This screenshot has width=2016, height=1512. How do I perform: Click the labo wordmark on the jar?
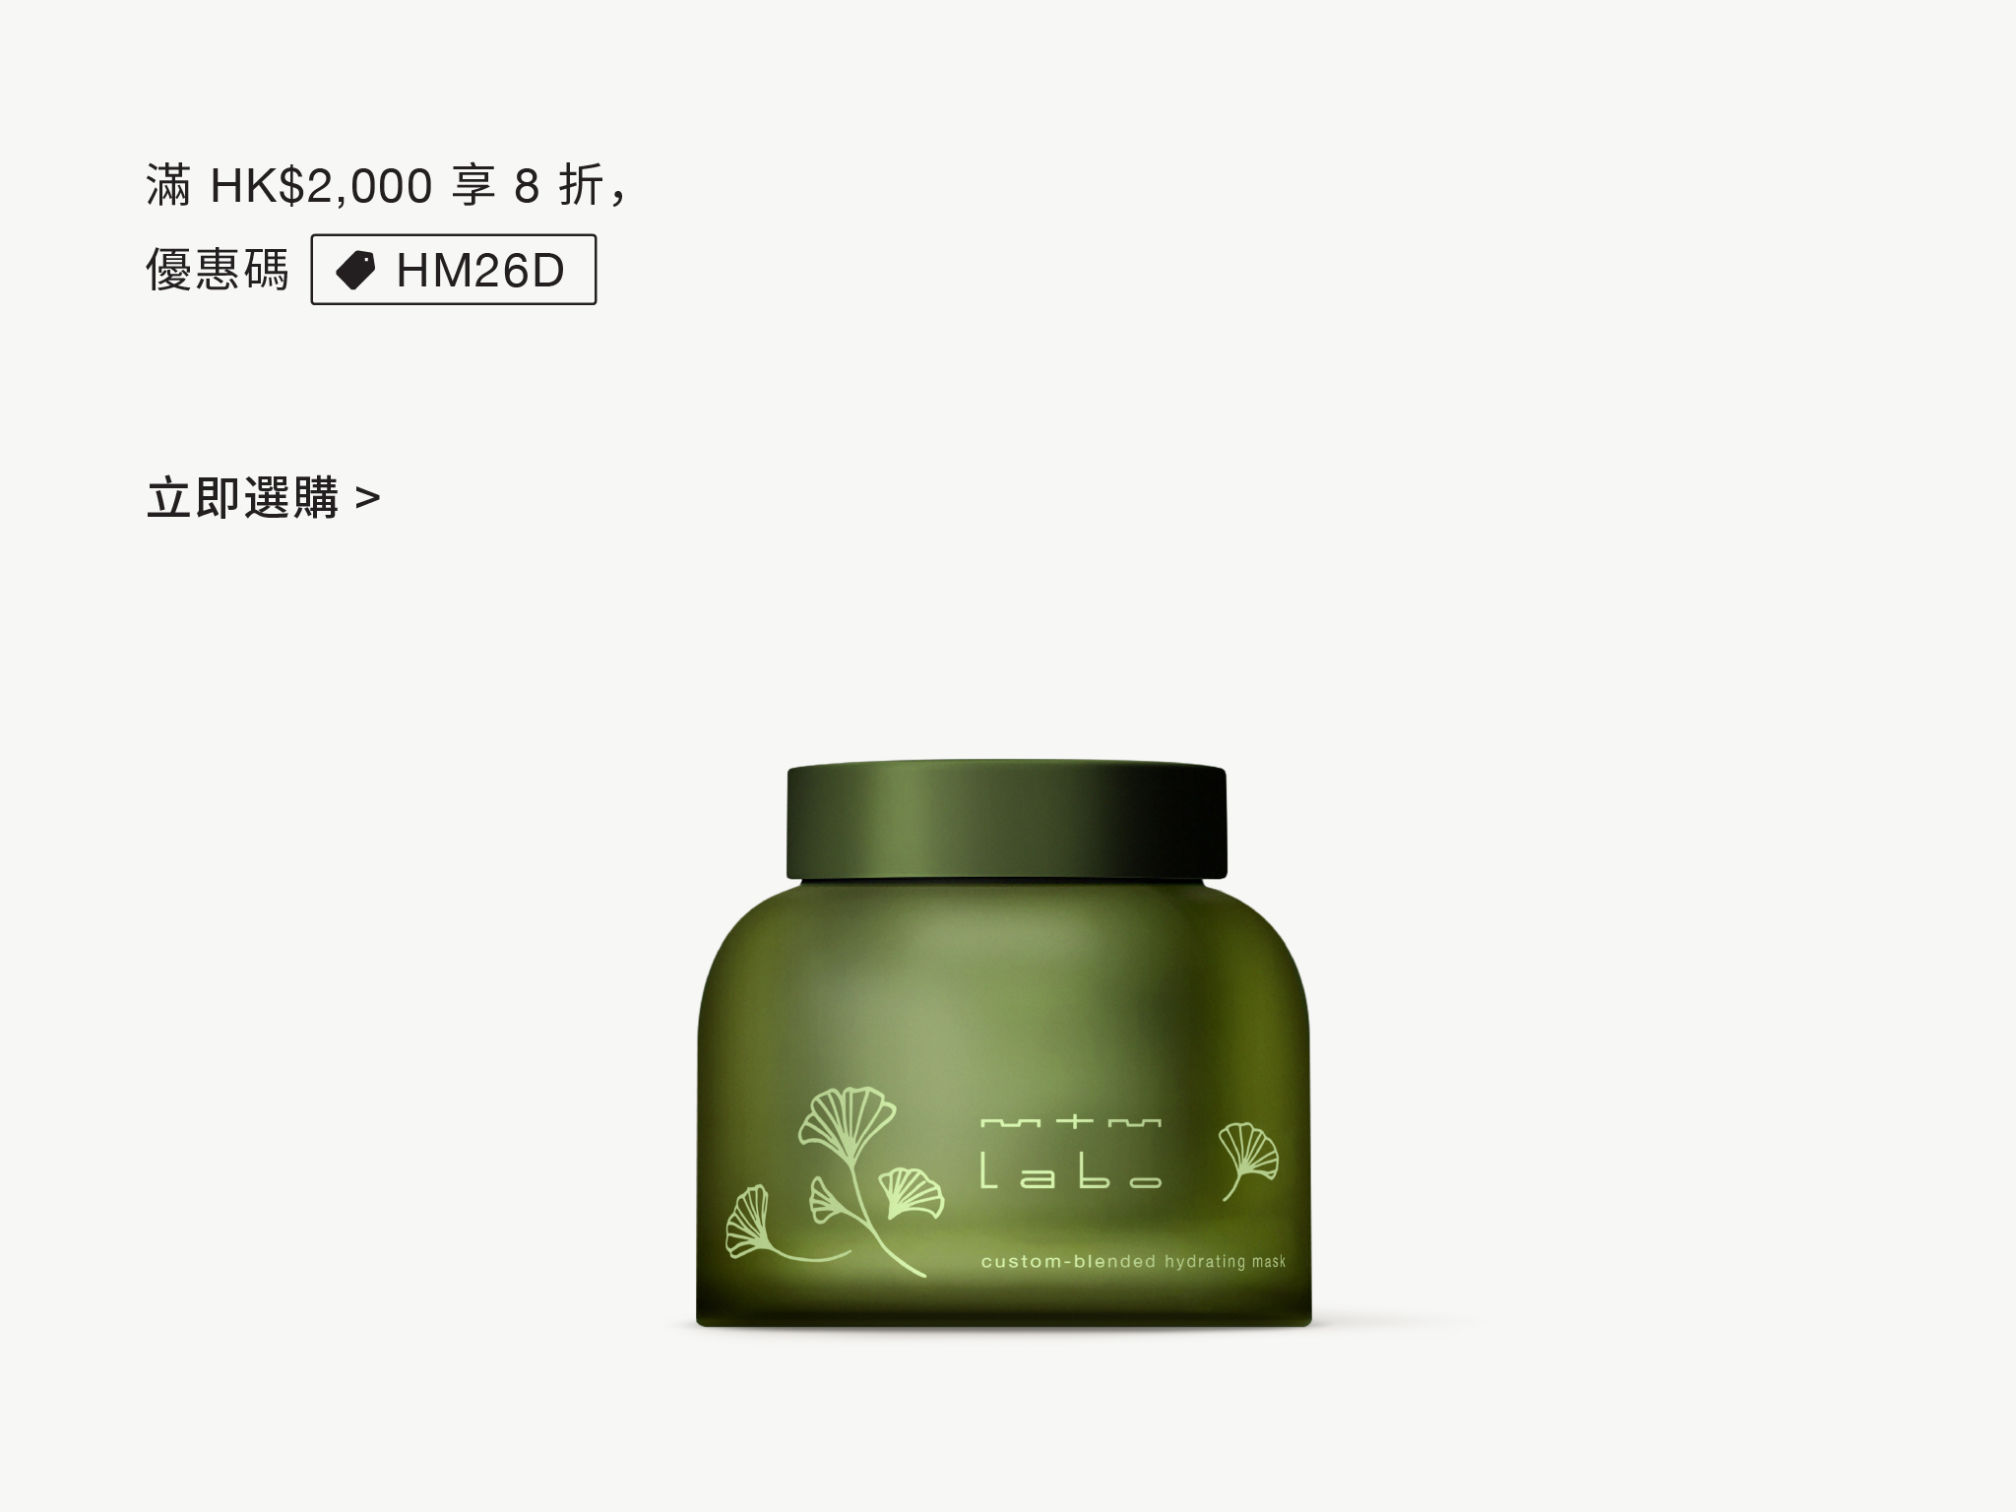[x=1071, y=1171]
